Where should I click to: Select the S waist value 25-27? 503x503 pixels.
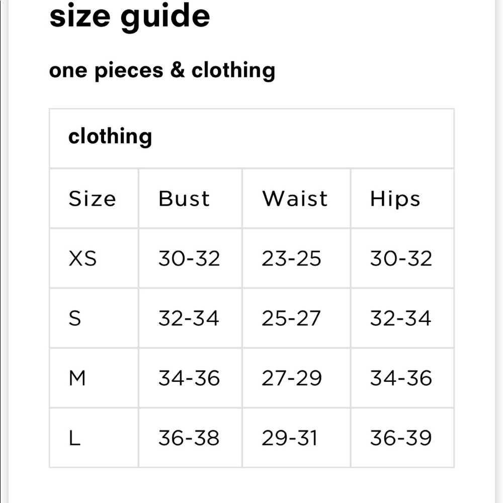(291, 318)
